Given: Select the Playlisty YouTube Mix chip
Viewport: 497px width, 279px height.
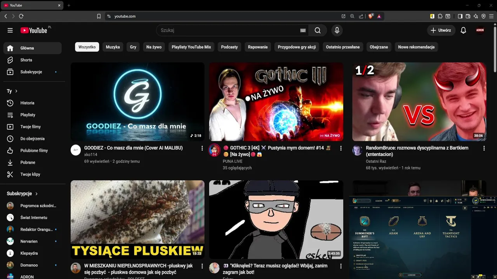Looking at the screenshot, I should pos(191,47).
